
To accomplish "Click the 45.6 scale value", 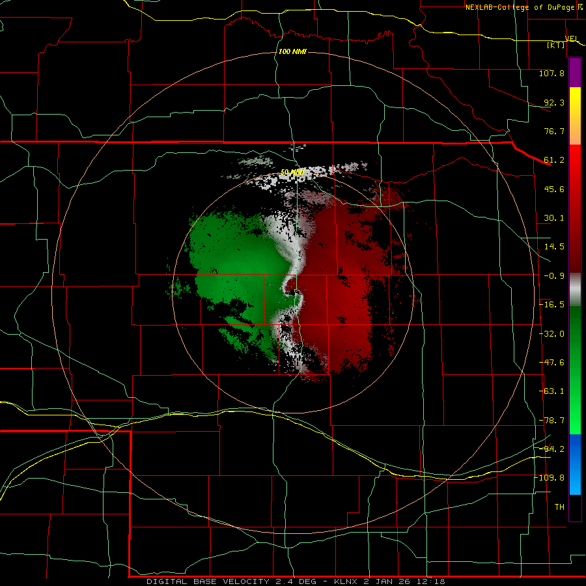I will (554, 189).
